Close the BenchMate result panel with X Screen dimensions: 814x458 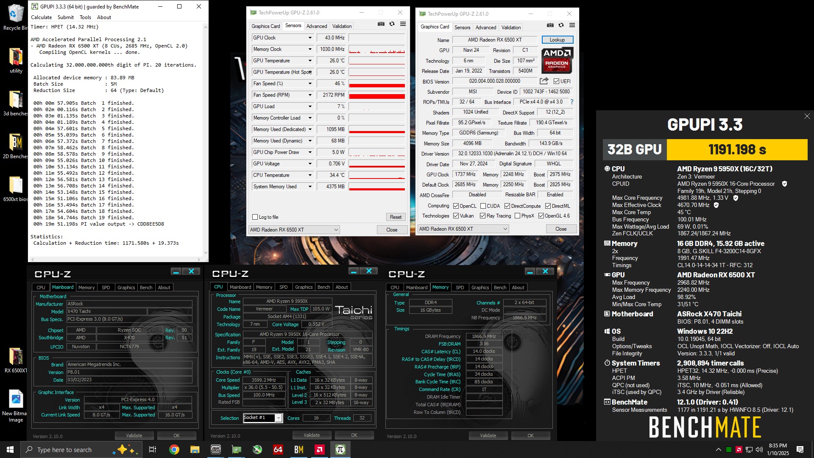807,116
